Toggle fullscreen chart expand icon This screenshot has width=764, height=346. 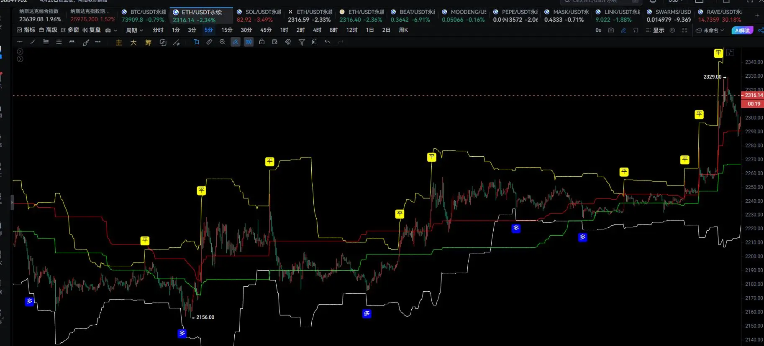(685, 30)
